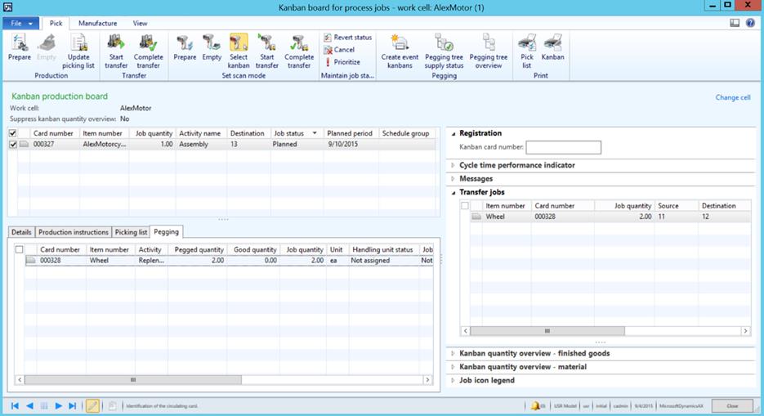Open the Job status column filter dropdown

coord(315,133)
